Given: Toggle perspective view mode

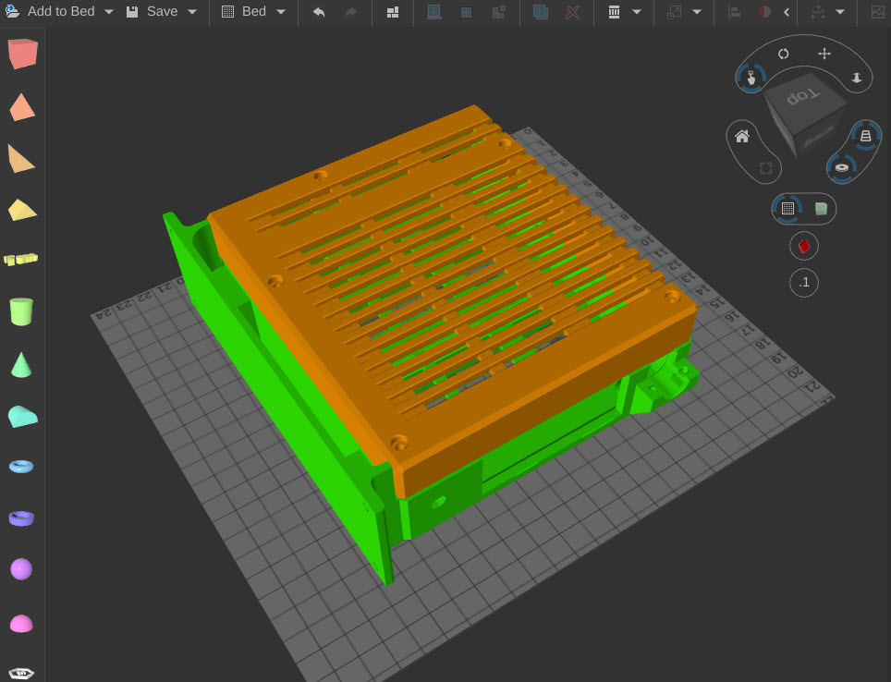Looking at the screenshot, I should pyautogui.click(x=865, y=136).
